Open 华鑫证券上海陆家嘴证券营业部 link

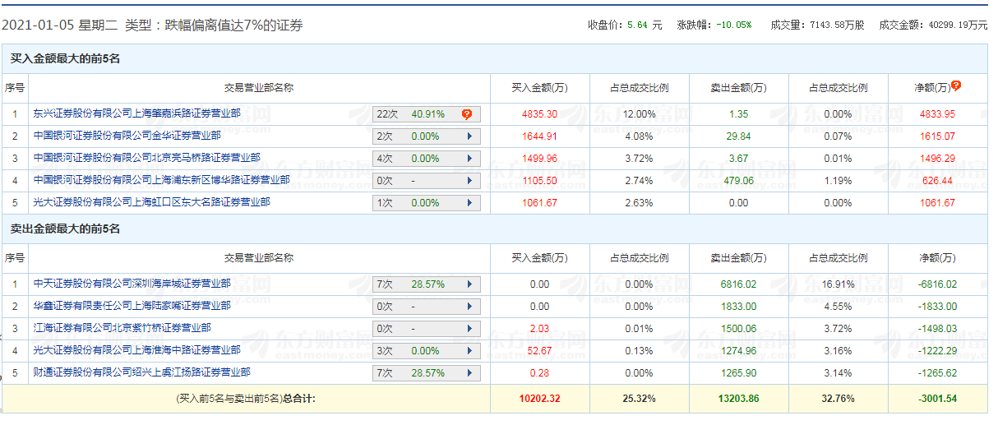click(x=132, y=306)
